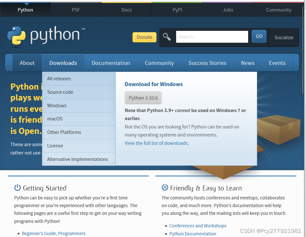Select Source code in Downloads submenu
Viewport: 306px width, 237px height.
coord(79,92)
